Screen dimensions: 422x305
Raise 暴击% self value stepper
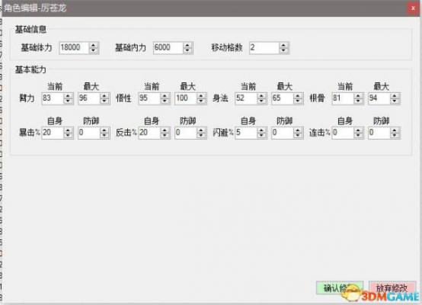68,130
